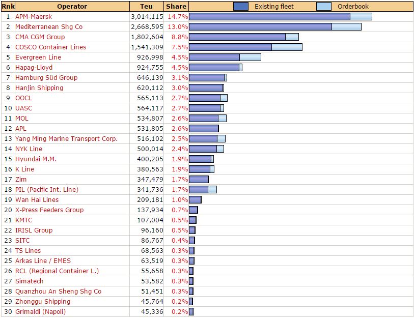Select the 45,336 Teu value

tap(152, 311)
